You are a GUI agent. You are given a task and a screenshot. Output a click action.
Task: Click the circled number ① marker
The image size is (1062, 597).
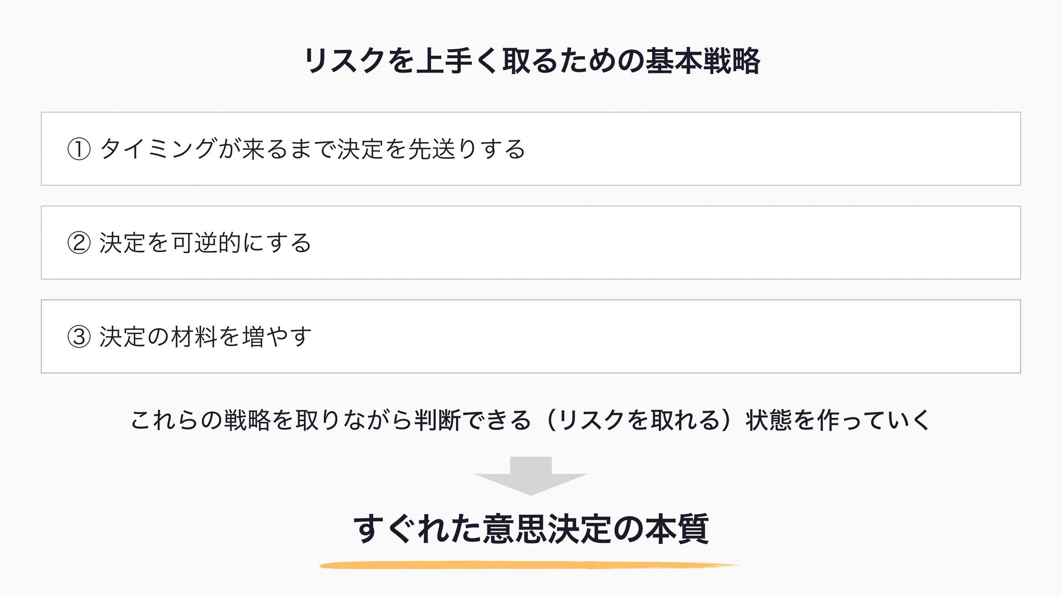(x=79, y=149)
